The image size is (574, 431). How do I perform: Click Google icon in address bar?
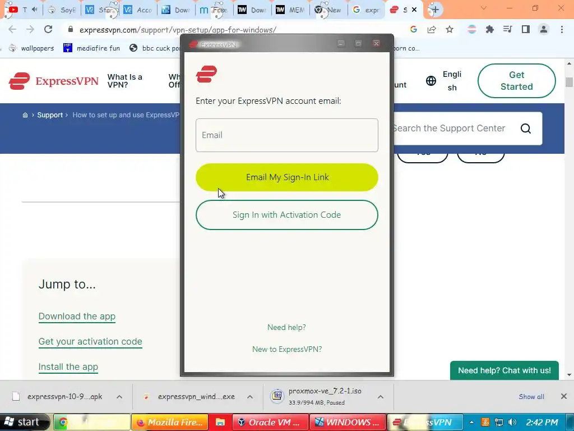(414, 29)
